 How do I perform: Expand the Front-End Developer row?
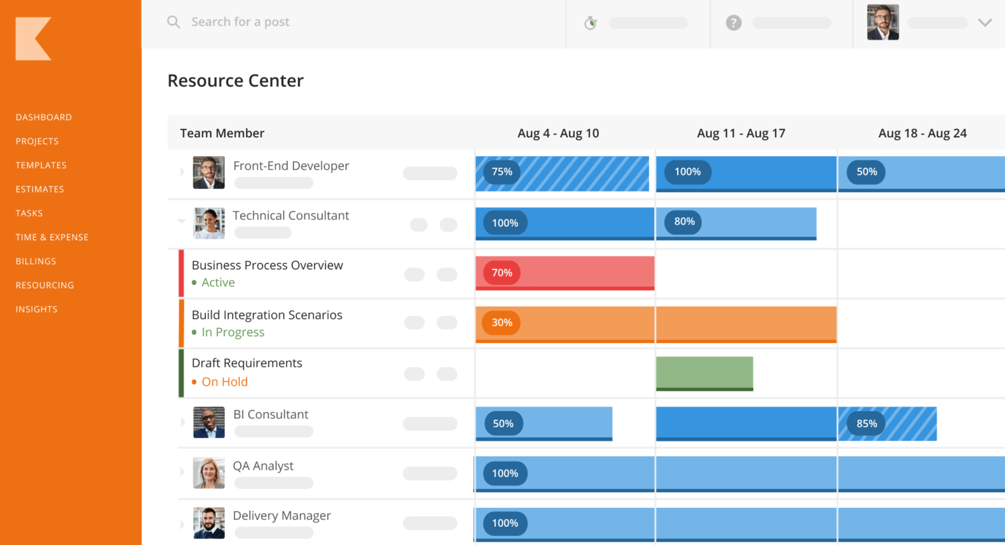[182, 172]
